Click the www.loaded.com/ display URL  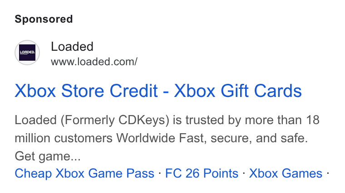click(x=94, y=62)
